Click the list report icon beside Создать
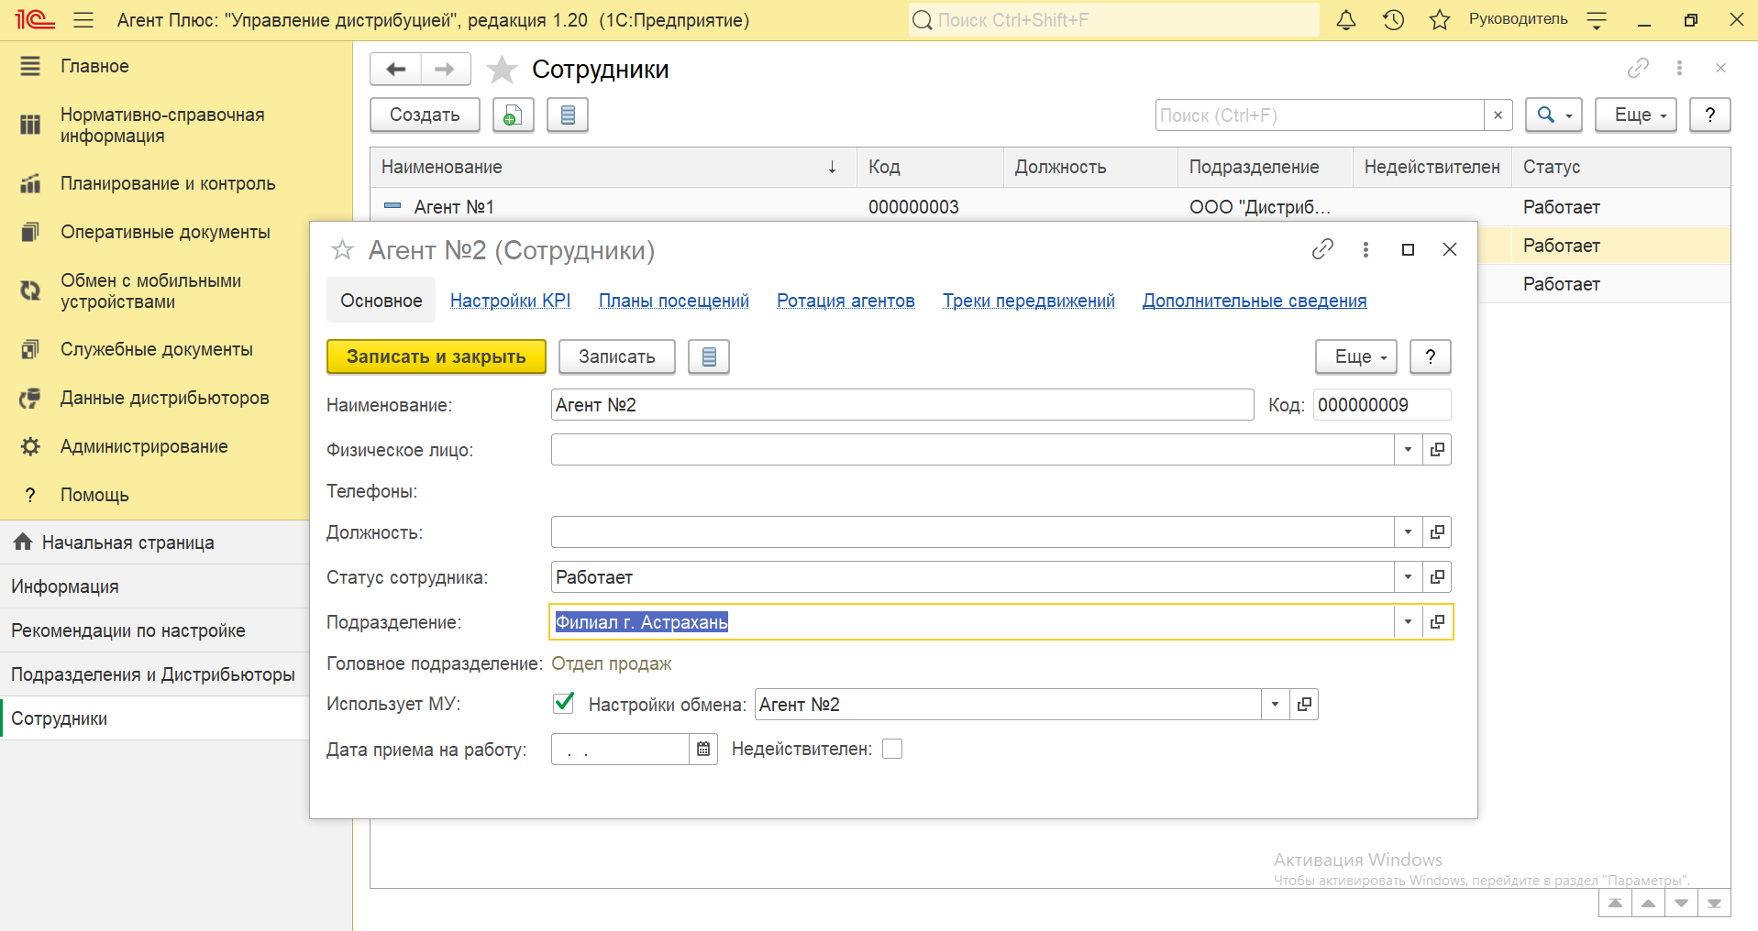This screenshot has width=1758, height=931. pyautogui.click(x=568, y=115)
